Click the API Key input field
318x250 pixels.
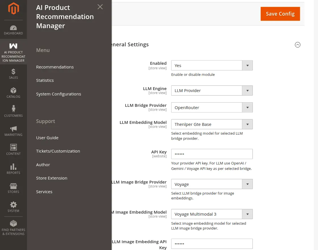pyautogui.click(x=212, y=154)
